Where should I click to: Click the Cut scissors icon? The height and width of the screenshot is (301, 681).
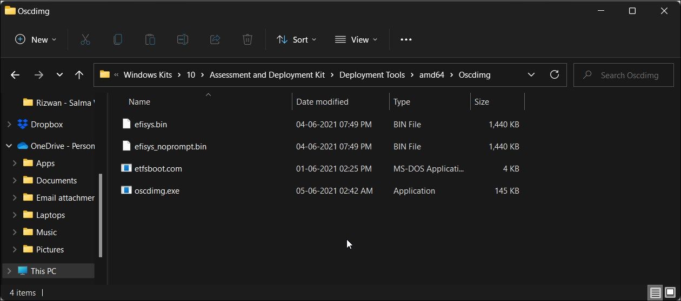85,39
